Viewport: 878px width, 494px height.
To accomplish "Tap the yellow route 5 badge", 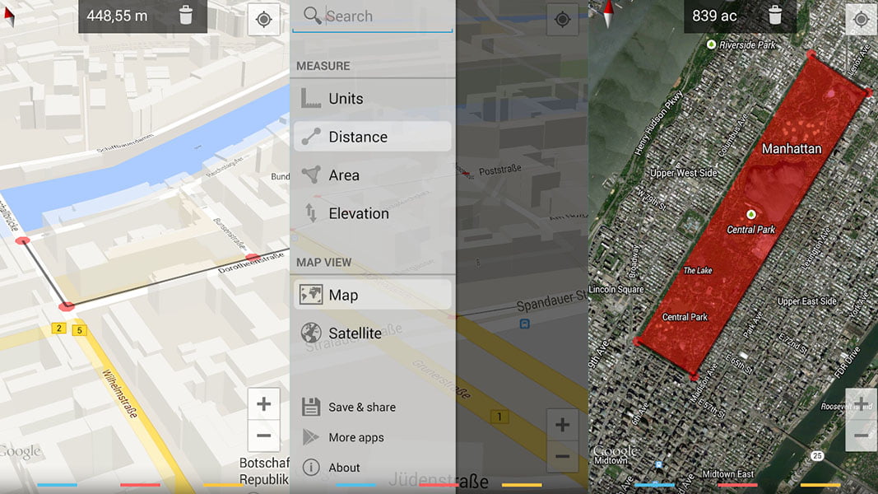I will pos(80,330).
